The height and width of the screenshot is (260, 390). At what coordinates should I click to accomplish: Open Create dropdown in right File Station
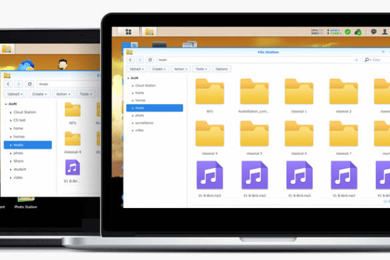coord(159,69)
